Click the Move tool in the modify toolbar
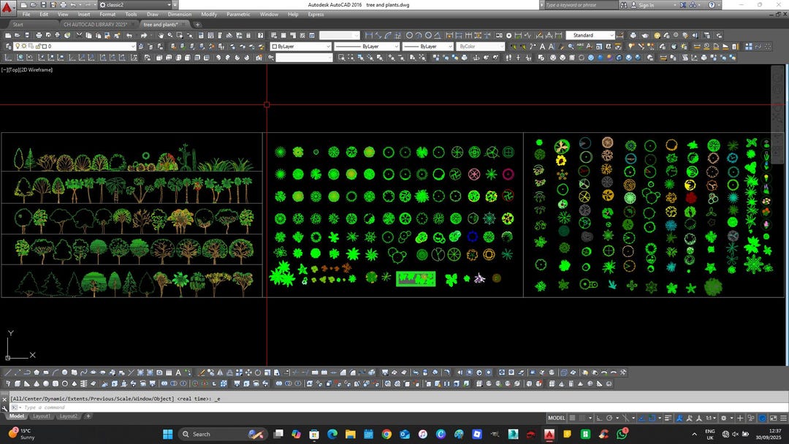This screenshot has height=444, width=789. coord(248,372)
